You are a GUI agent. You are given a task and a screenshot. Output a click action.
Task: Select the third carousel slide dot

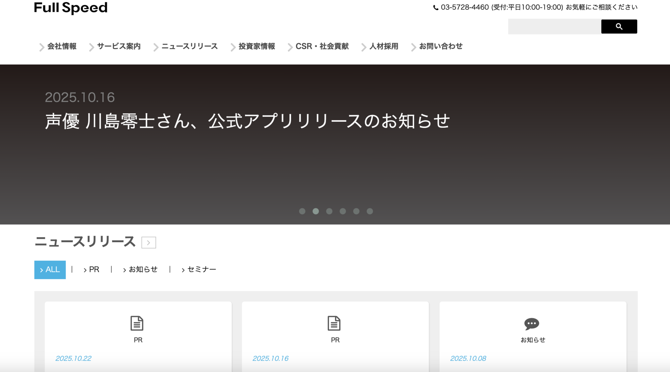point(329,211)
